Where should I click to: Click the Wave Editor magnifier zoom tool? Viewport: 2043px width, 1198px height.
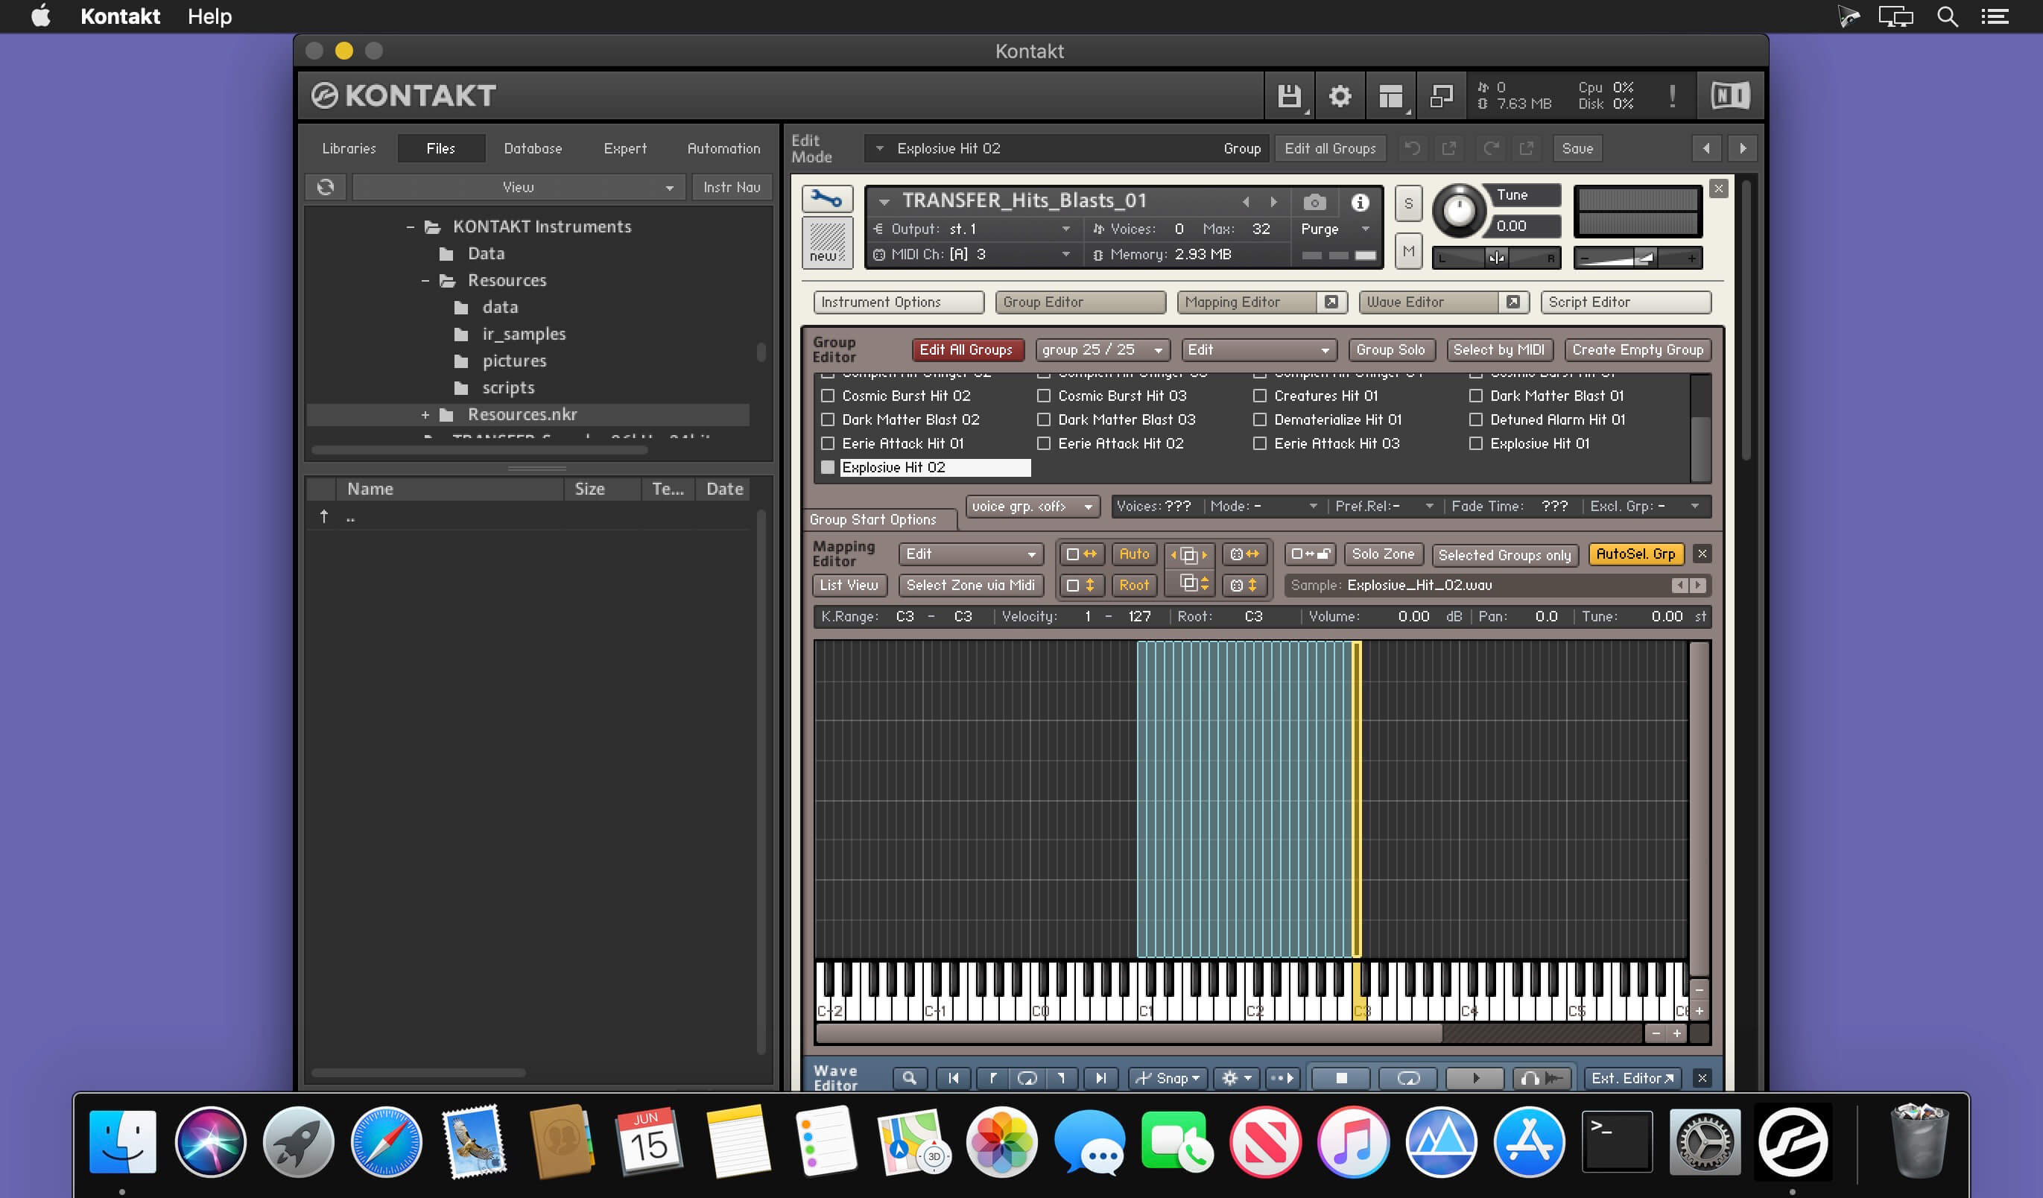pyautogui.click(x=910, y=1078)
